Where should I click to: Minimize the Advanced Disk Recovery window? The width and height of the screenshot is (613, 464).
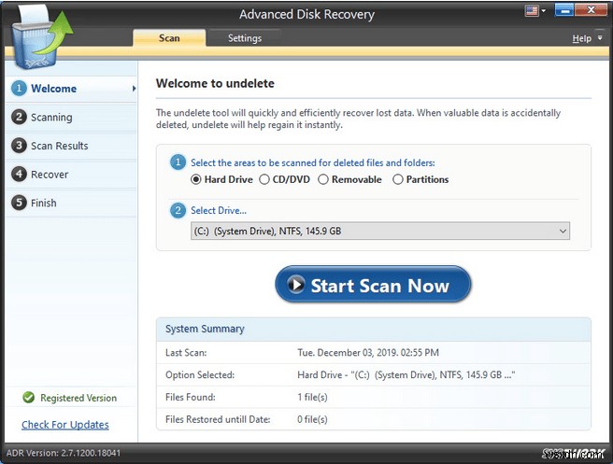point(563,10)
